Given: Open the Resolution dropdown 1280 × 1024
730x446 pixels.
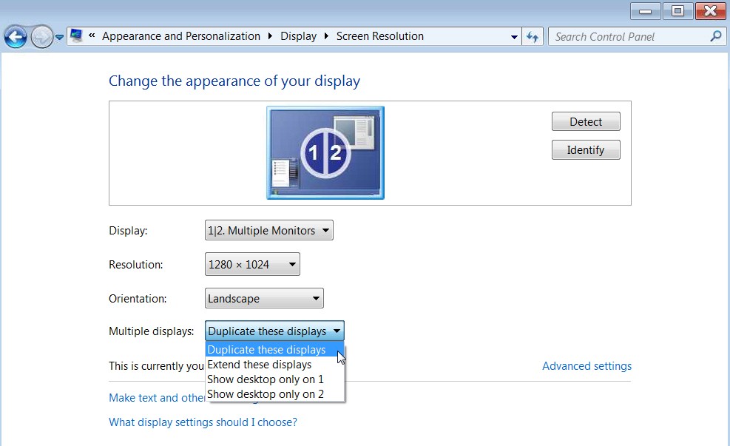Looking at the screenshot, I should pos(252,265).
